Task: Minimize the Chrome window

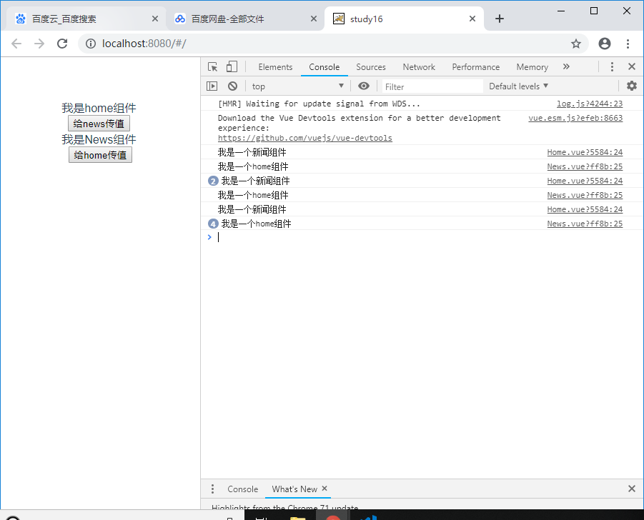Action: coord(561,11)
